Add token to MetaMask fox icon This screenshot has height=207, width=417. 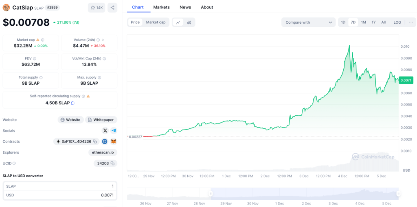click(x=114, y=141)
